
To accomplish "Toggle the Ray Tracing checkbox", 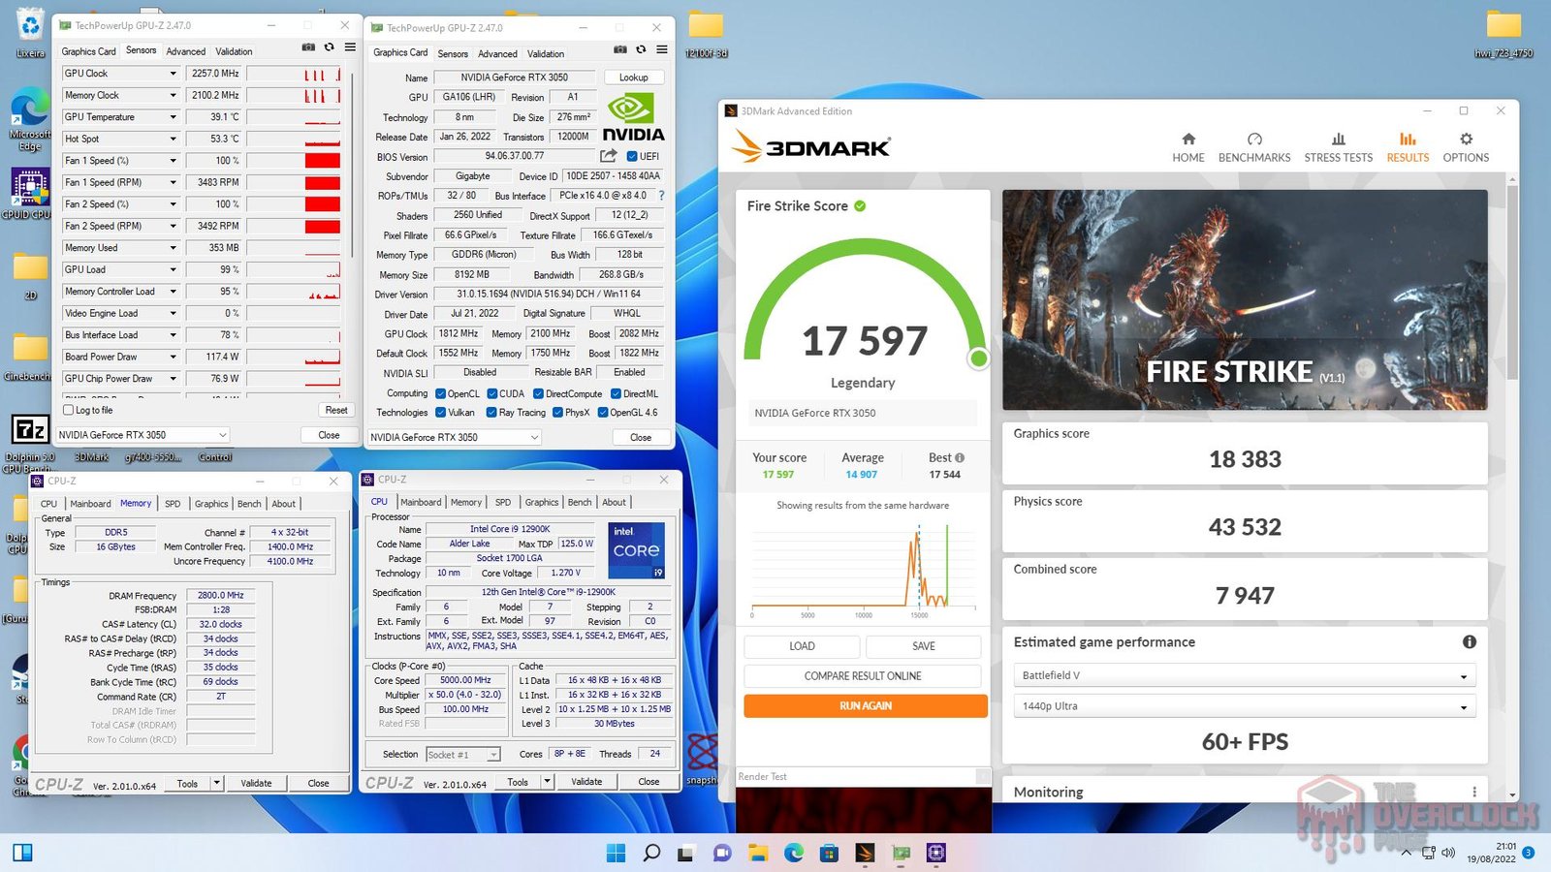I will pyautogui.click(x=491, y=413).
